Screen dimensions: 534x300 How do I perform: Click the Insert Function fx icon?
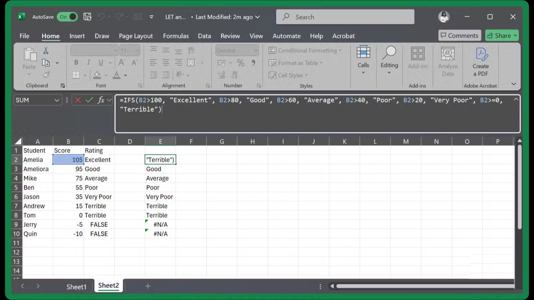pyautogui.click(x=102, y=100)
